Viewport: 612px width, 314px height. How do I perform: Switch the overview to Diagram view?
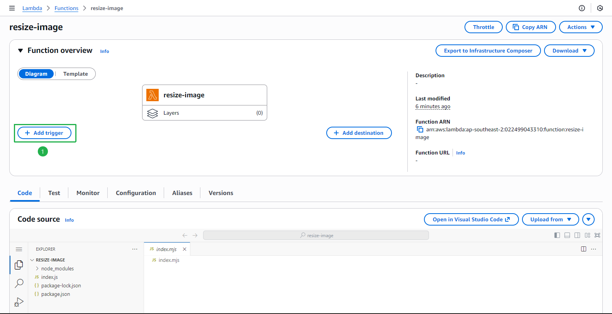36,74
